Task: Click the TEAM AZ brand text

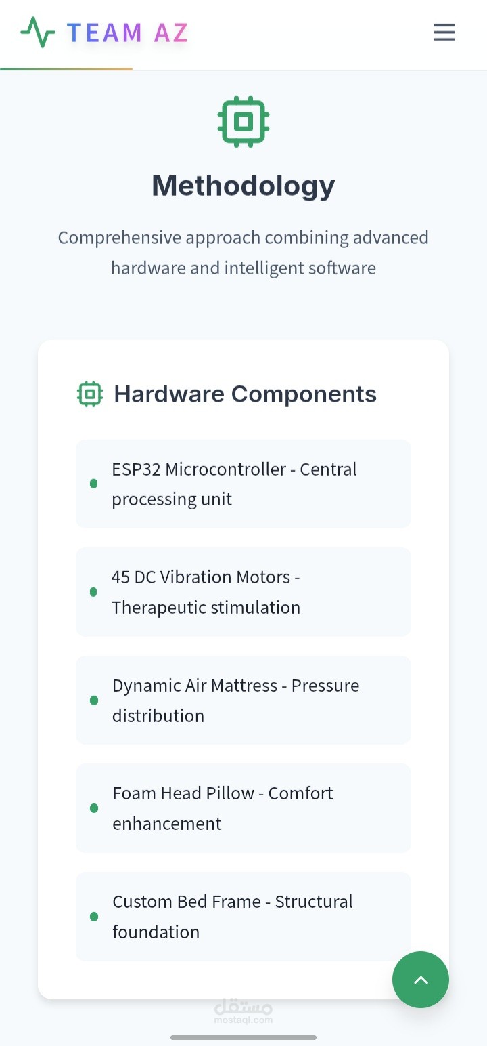Action: tap(127, 33)
